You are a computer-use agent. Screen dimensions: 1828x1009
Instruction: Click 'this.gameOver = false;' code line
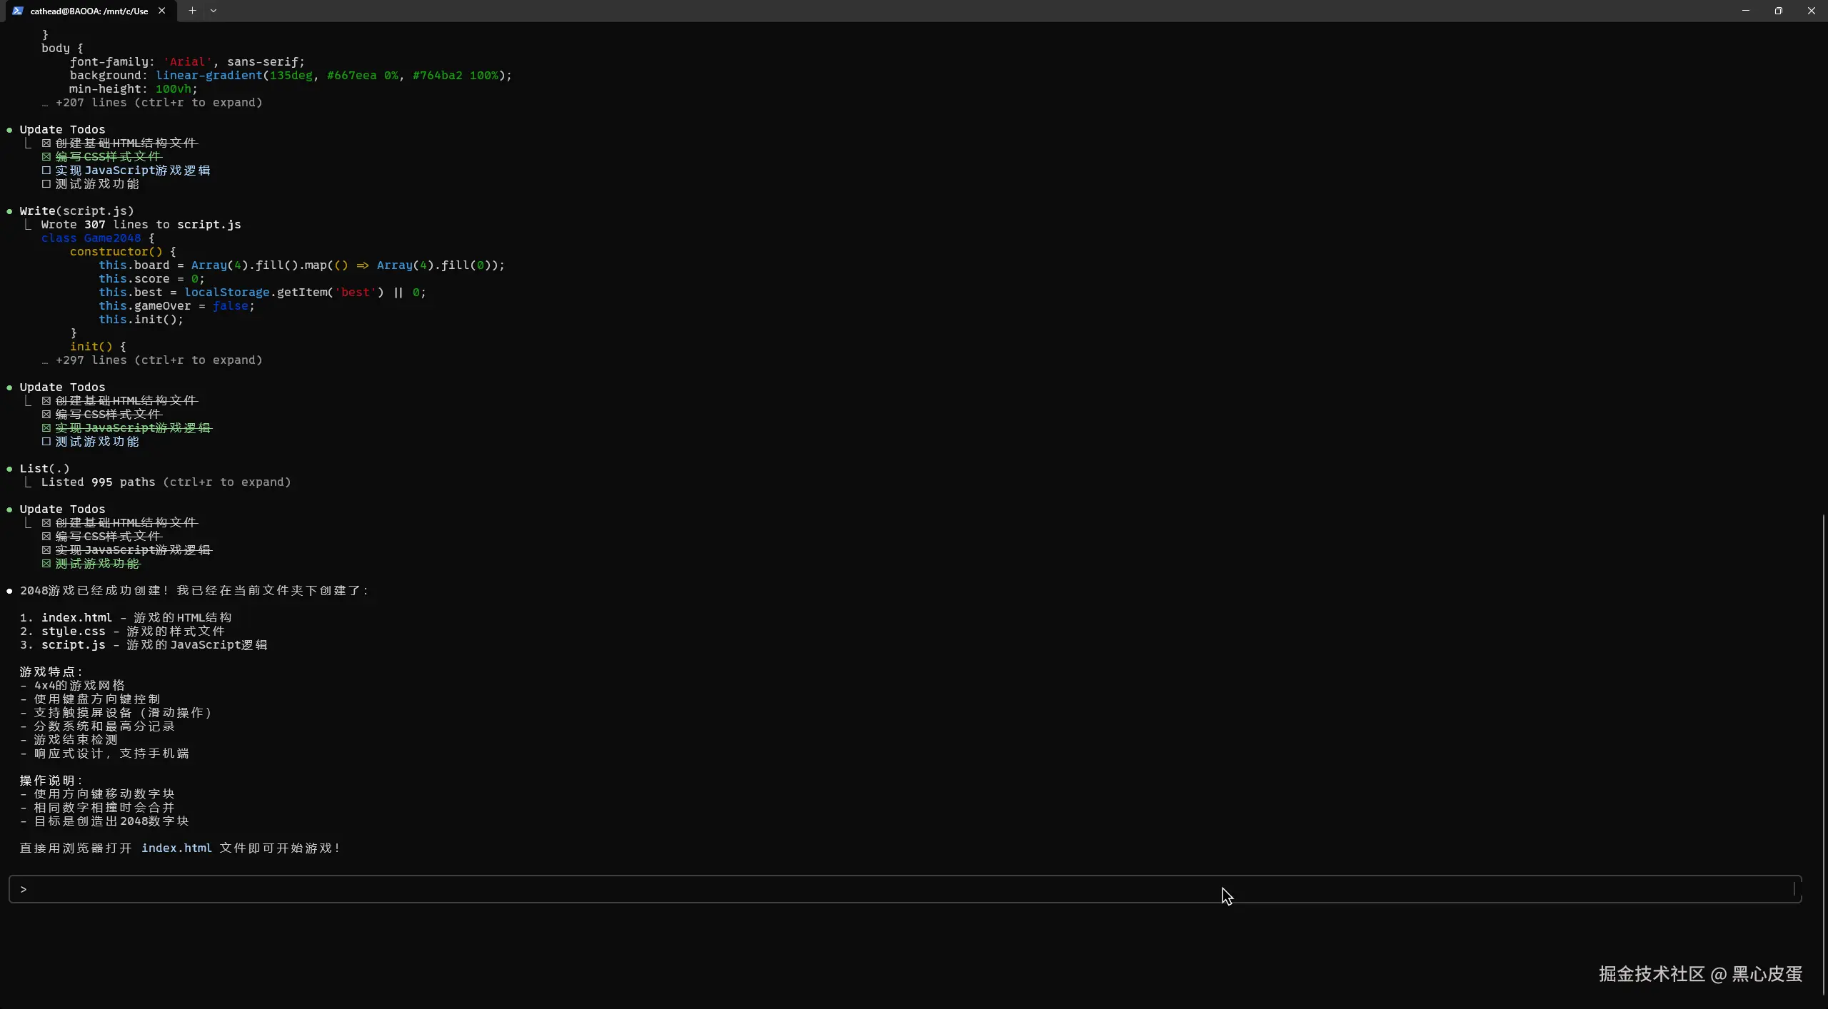(x=176, y=306)
